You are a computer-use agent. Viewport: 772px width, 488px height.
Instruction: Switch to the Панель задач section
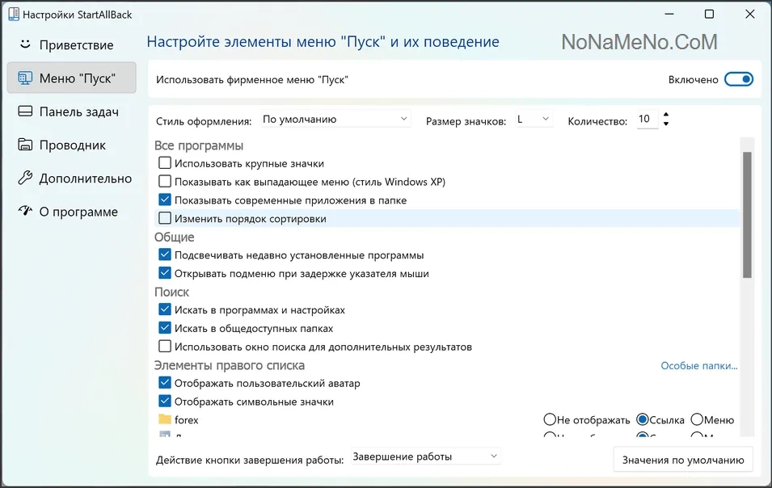(78, 111)
